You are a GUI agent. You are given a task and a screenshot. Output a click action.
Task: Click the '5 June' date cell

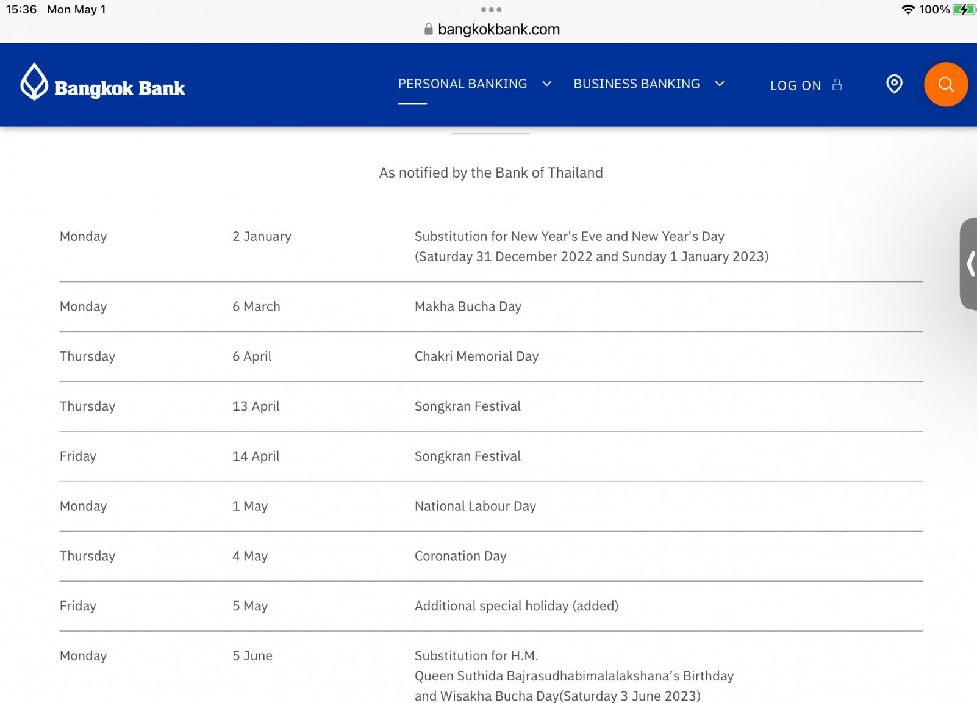(x=252, y=656)
